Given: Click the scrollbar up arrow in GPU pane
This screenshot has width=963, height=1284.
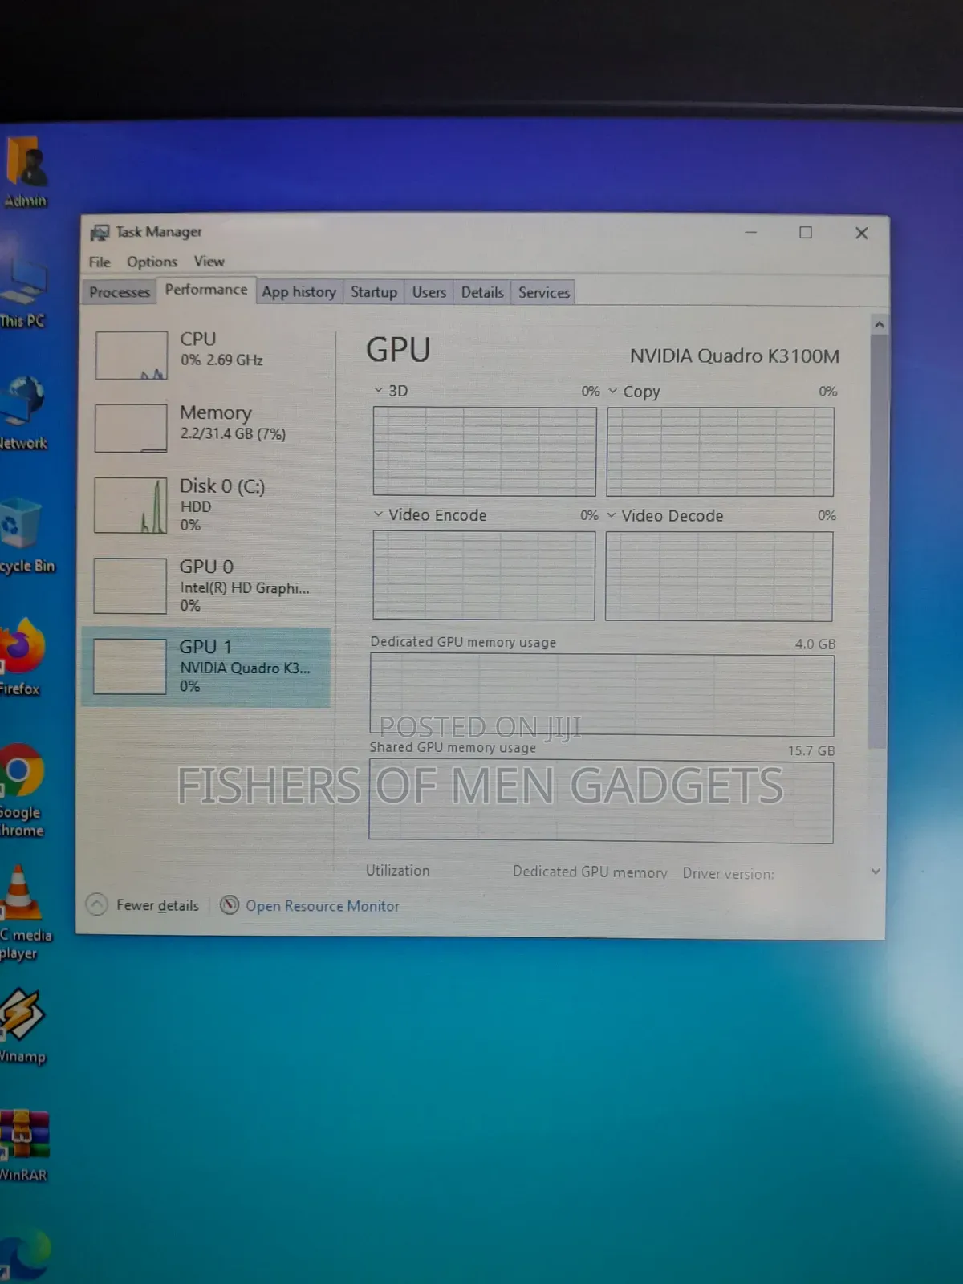Looking at the screenshot, I should [879, 324].
